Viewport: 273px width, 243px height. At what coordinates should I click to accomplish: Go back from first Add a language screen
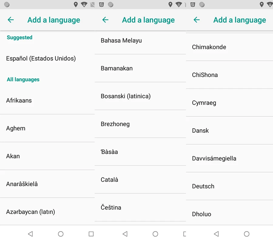(11, 20)
